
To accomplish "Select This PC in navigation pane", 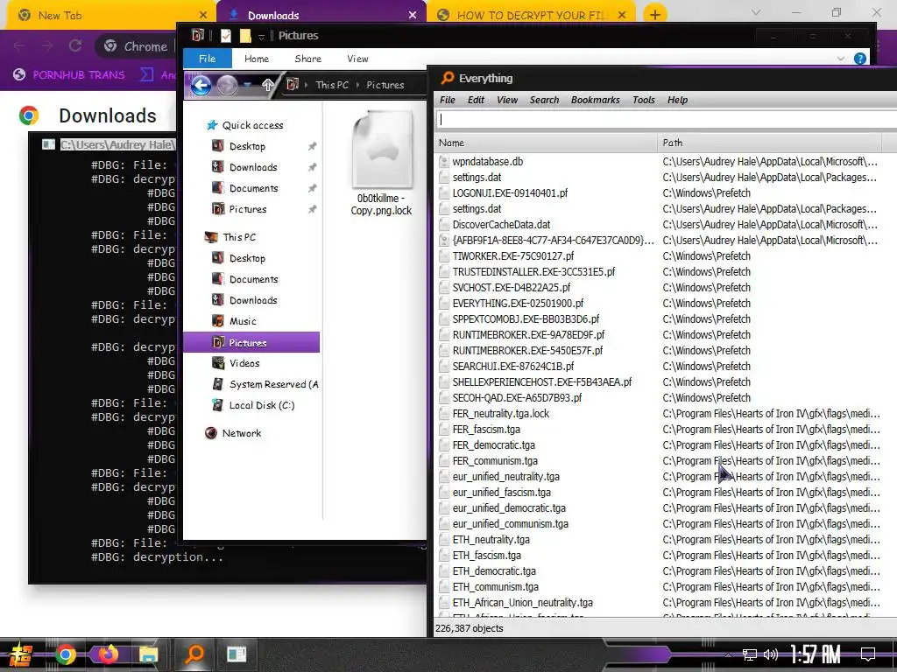I will (239, 237).
